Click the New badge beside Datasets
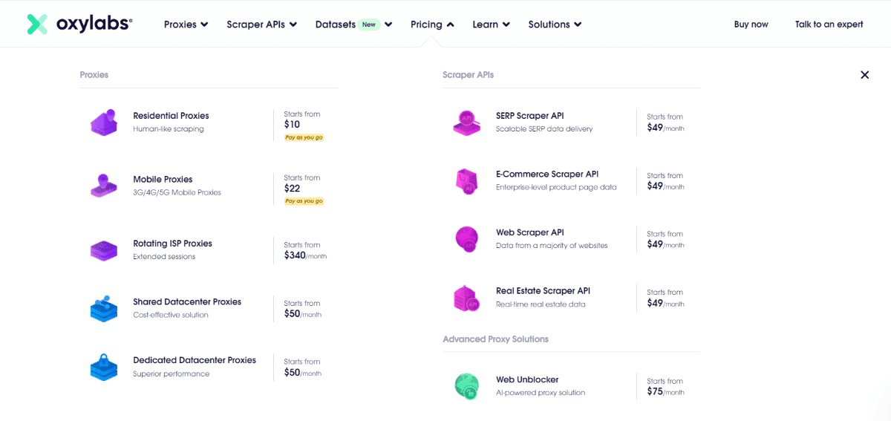Screen dimensions: 891x421 click(369, 25)
